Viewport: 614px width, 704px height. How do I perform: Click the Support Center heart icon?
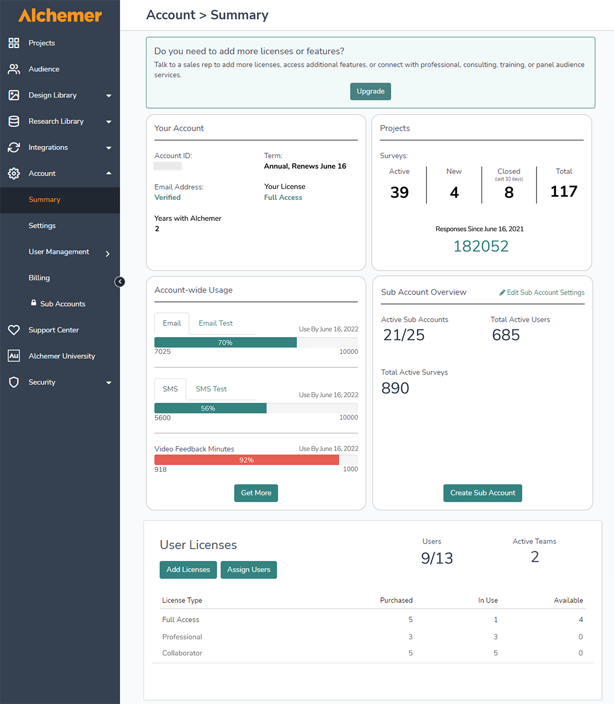(14, 330)
